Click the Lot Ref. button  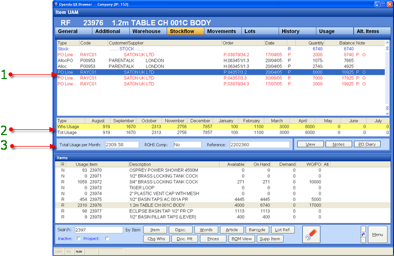pyautogui.click(x=283, y=230)
